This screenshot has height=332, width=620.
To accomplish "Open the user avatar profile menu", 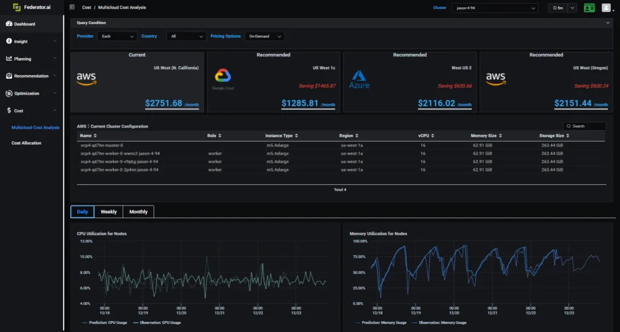I will [606, 8].
